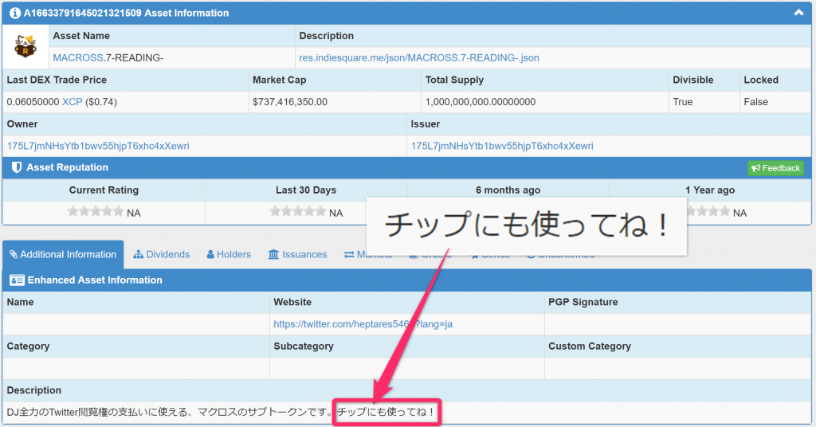The image size is (816, 427).
Task: Switch to the Dividends tab
Action: click(x=162, y=255)
